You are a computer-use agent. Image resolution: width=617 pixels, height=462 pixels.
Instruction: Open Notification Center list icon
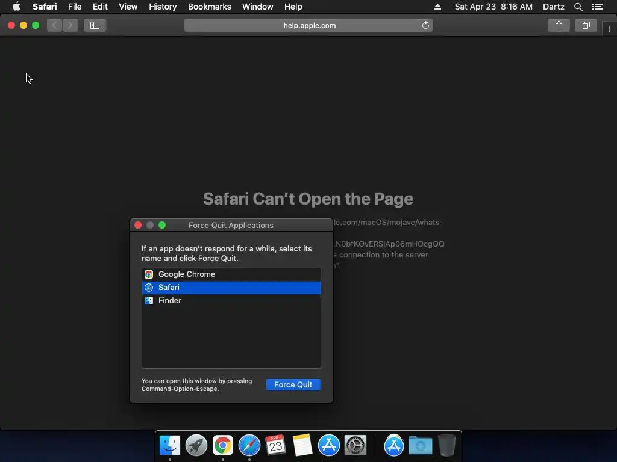[x=597, y=7]
